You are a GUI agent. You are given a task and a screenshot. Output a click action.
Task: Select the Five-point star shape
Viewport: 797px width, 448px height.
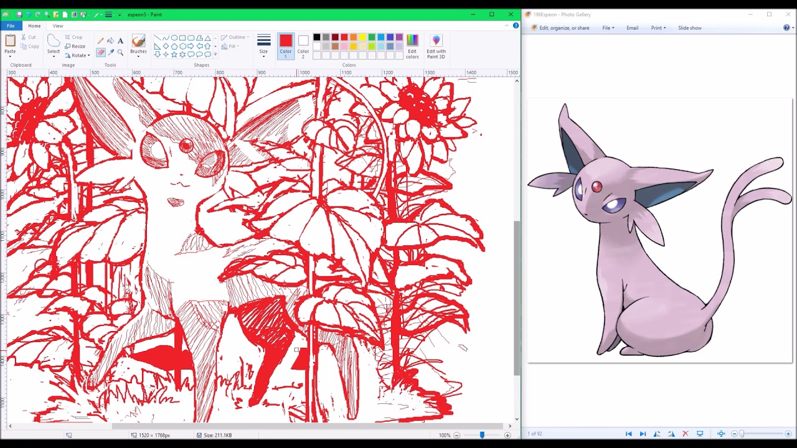[x=174, y=54]
